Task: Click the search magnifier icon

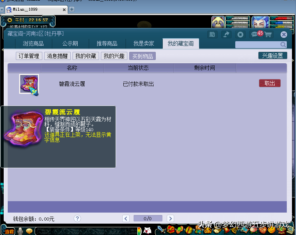Action: [x=283, y=45]
